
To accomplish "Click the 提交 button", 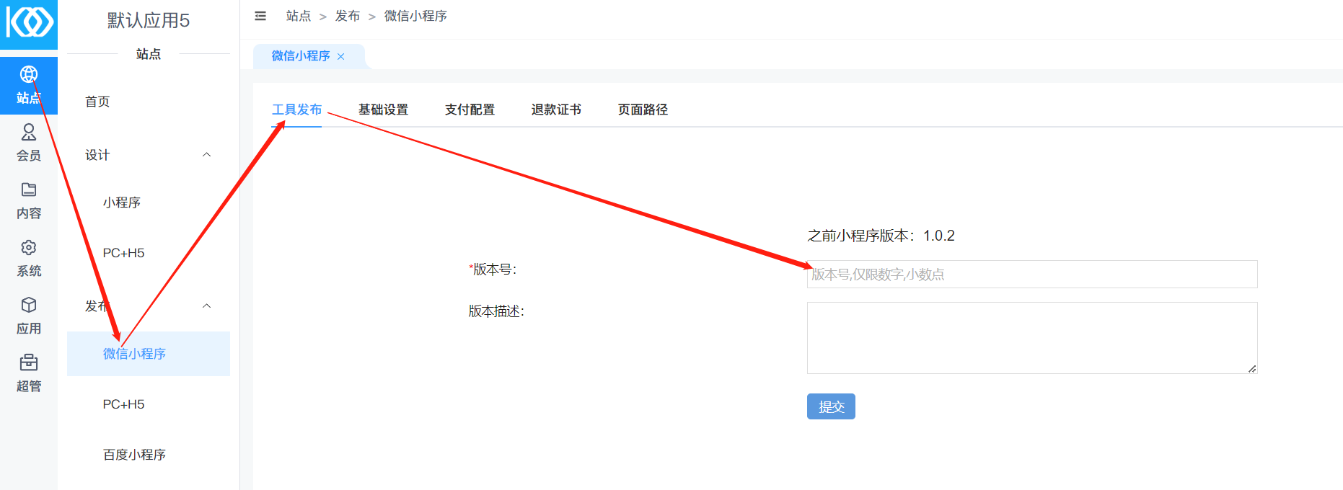I will pyautogui.click(x=831, y=406).
